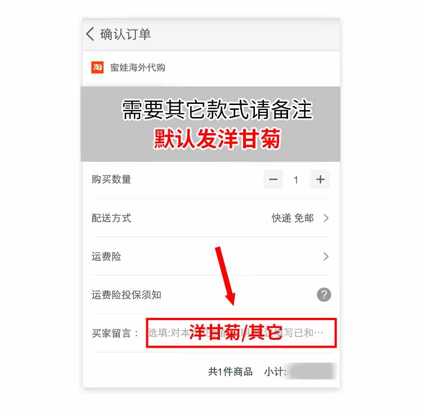Select the quantity value 1 field
Image resolution: width=422 pixels, height=410 pixels.
(296, 180)
